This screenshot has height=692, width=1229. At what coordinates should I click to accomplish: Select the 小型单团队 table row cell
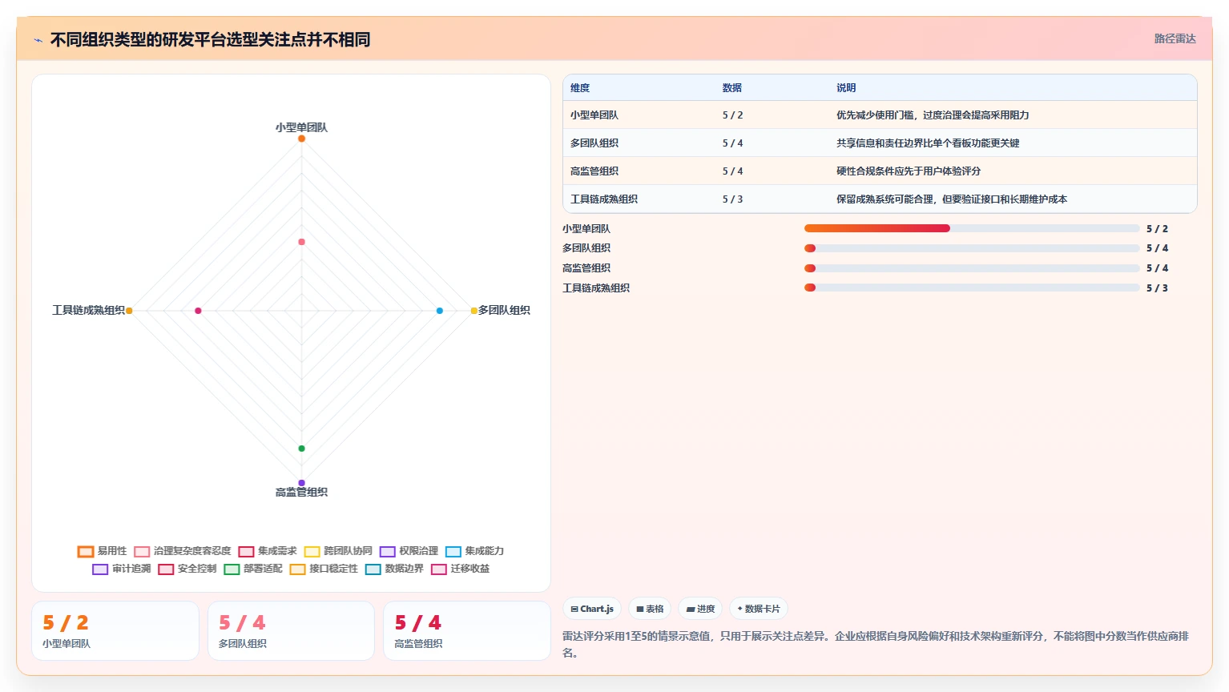(x=594, y=115)
